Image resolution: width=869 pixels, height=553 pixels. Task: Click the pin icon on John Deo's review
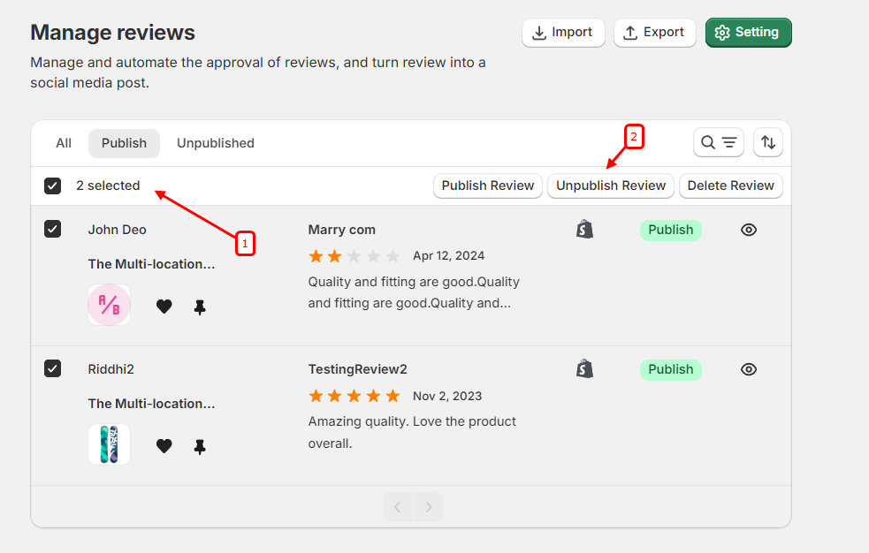click(200, 307)
